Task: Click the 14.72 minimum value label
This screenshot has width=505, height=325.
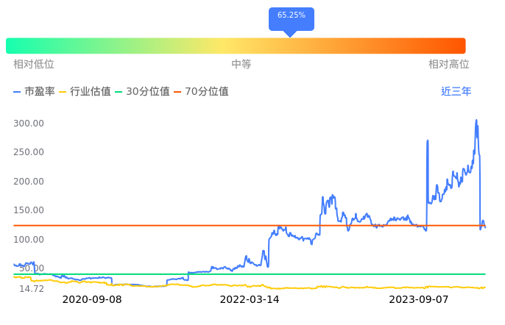Action: (x=32, y=289)
